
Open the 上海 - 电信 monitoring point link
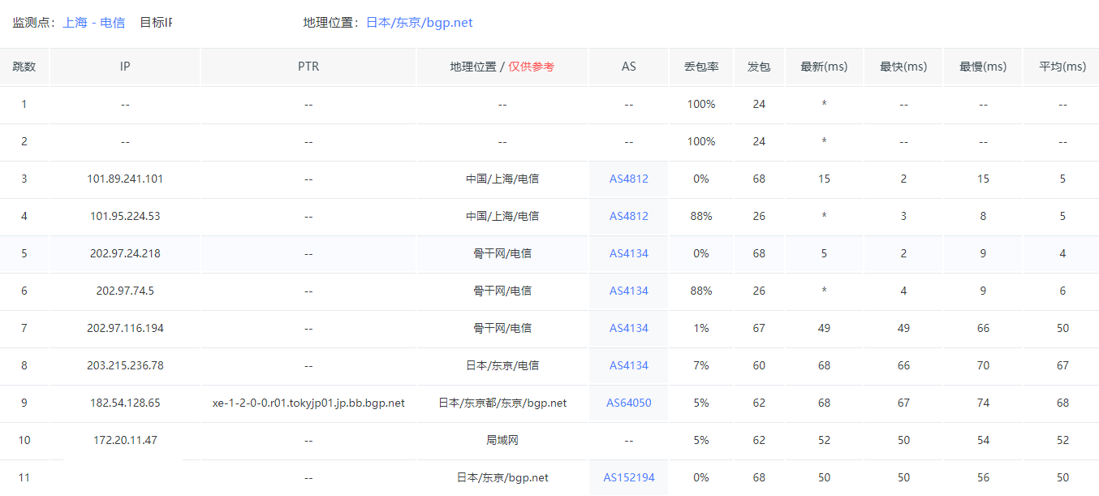point(94,23)
